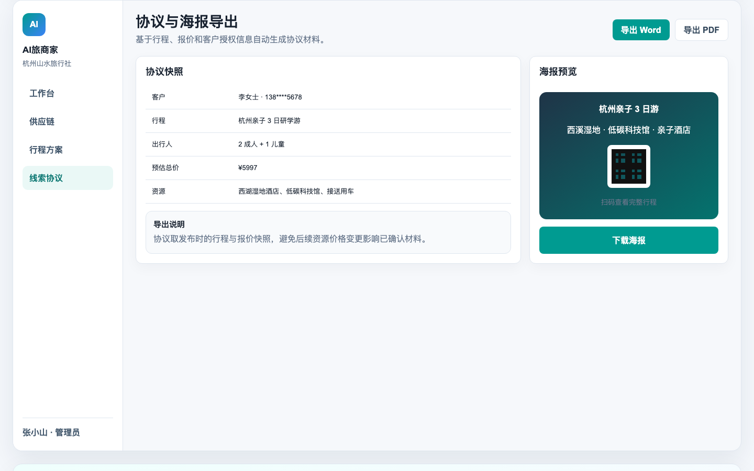Viewport: 754px width, 471px height.
Task: Click the 资源 row label
Action: 159,191
